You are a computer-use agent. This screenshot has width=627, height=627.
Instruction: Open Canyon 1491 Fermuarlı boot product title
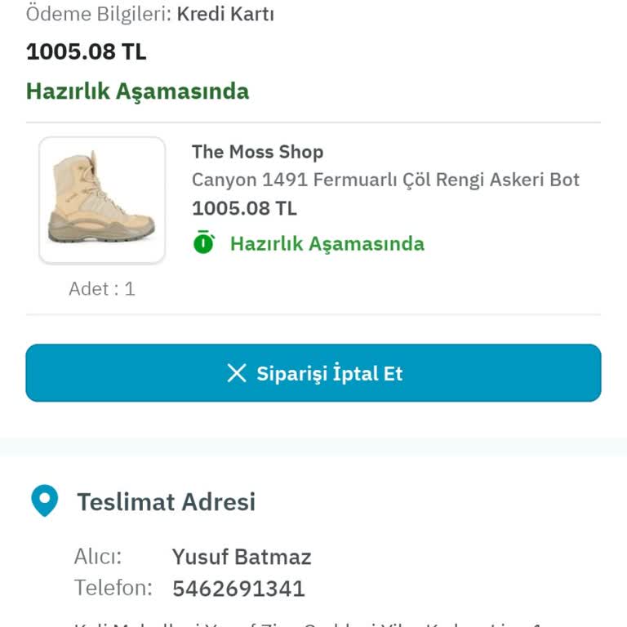[385, 180]
